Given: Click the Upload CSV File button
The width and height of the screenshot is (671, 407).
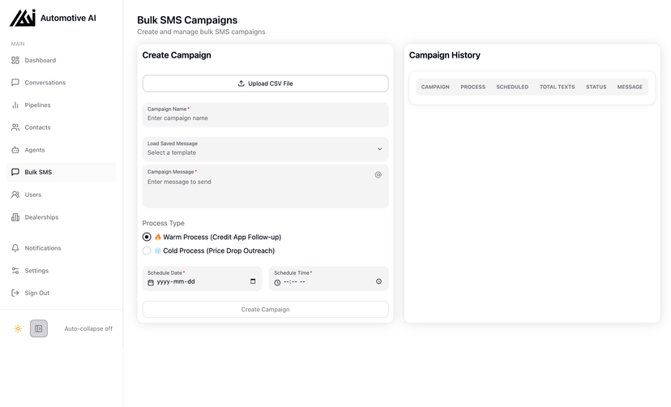Looking at the screenshot, I should (265, 84).
